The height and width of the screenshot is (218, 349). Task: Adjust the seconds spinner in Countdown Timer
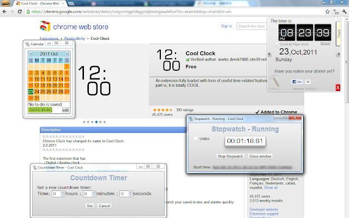[x=131, y=193]
